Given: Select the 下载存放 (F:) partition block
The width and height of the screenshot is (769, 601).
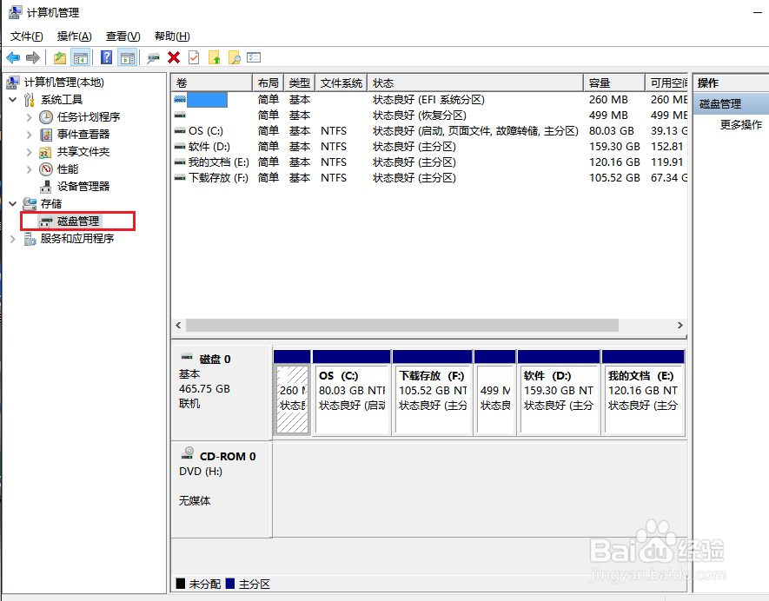Looking at the screenshot, I should (433, 393).
